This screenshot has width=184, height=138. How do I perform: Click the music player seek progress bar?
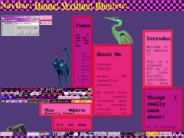point(27,28)
